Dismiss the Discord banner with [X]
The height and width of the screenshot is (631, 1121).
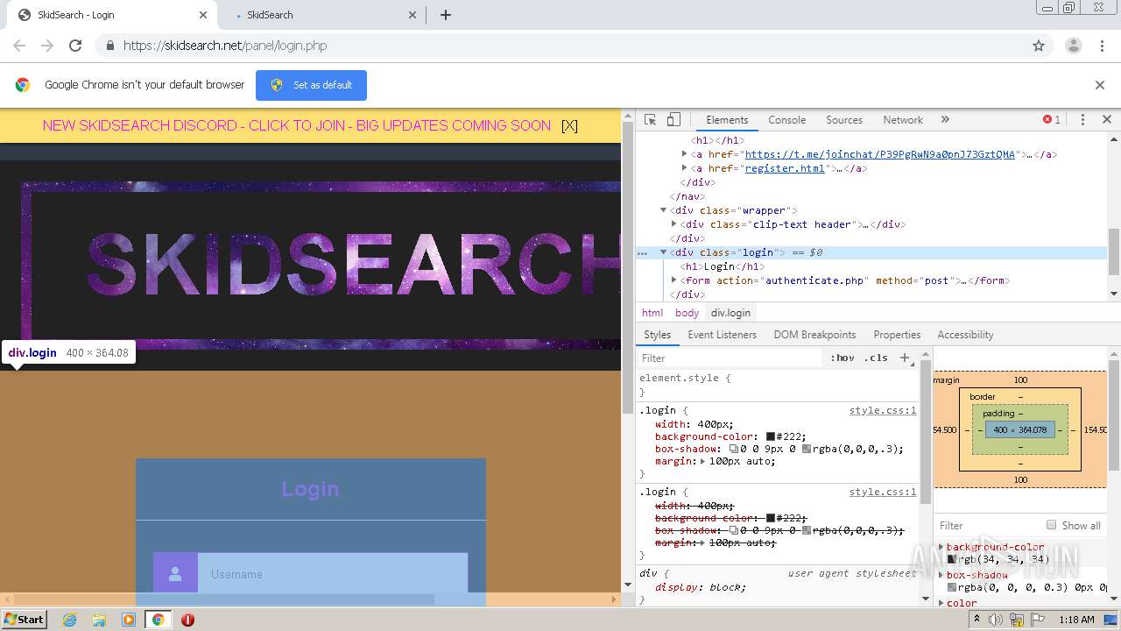569,125
